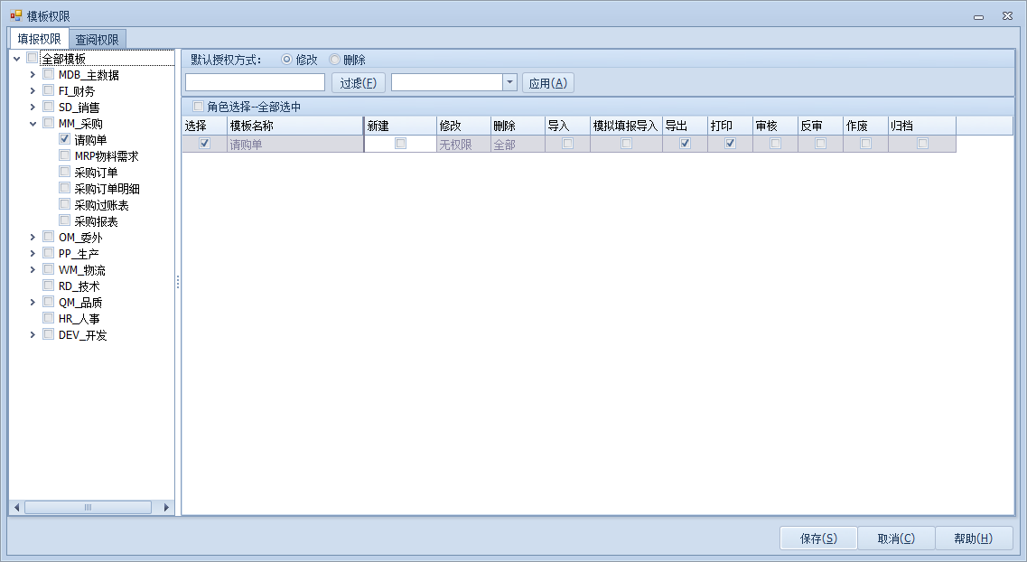Enable 角色选择-全部选中 checkbox
The image size is (1027, 562).
[x=199, y=107]
